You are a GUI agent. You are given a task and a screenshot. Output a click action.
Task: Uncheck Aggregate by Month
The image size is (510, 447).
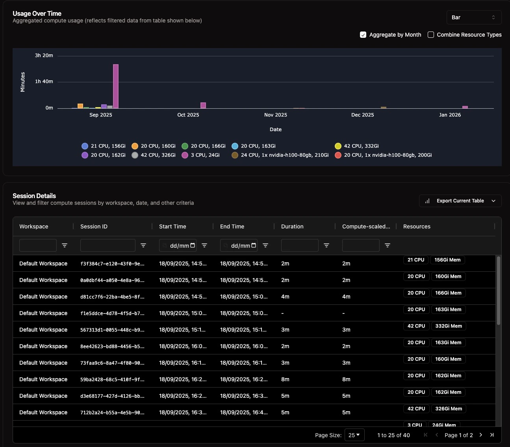[363, 35]
